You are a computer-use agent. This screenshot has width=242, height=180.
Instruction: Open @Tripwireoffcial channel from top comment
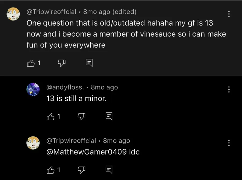(x=51, y=12)
